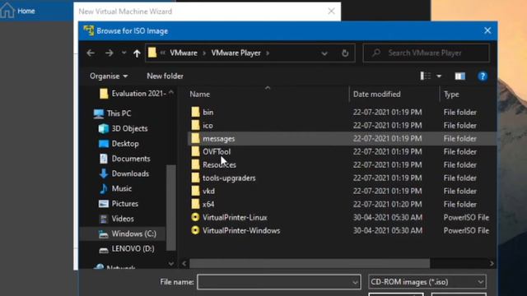Viewport: 527px width, 296px height.
Task: Open the CD-ROM images (*.iso) filter dropdown
Action: point(427,282)
